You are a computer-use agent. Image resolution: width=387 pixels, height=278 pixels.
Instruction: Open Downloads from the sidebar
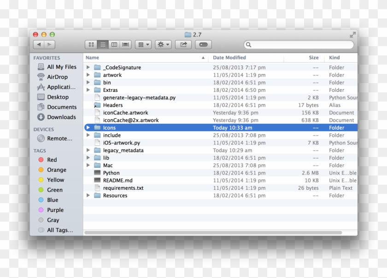pos(56,117)
